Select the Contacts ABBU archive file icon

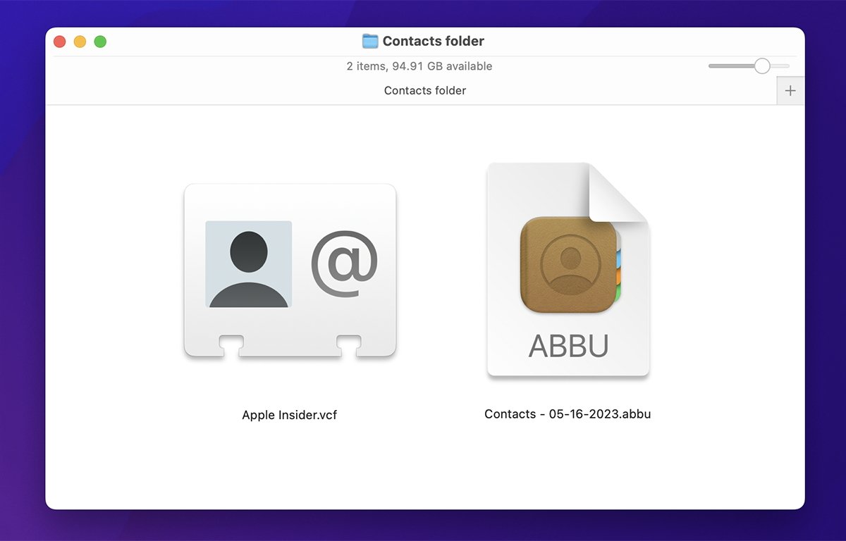[x=568, y=270]
